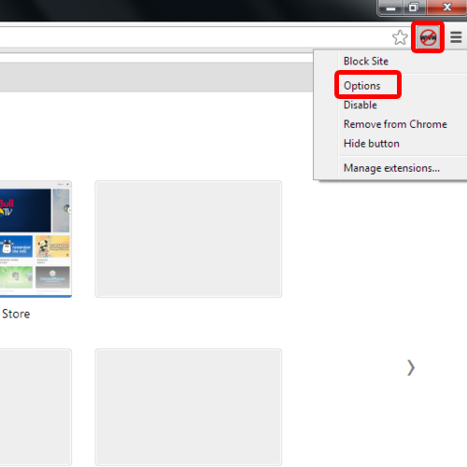Screen dimensions: 467x467
Task: Choose Disable from the extension menu
Action: (361, 105)
